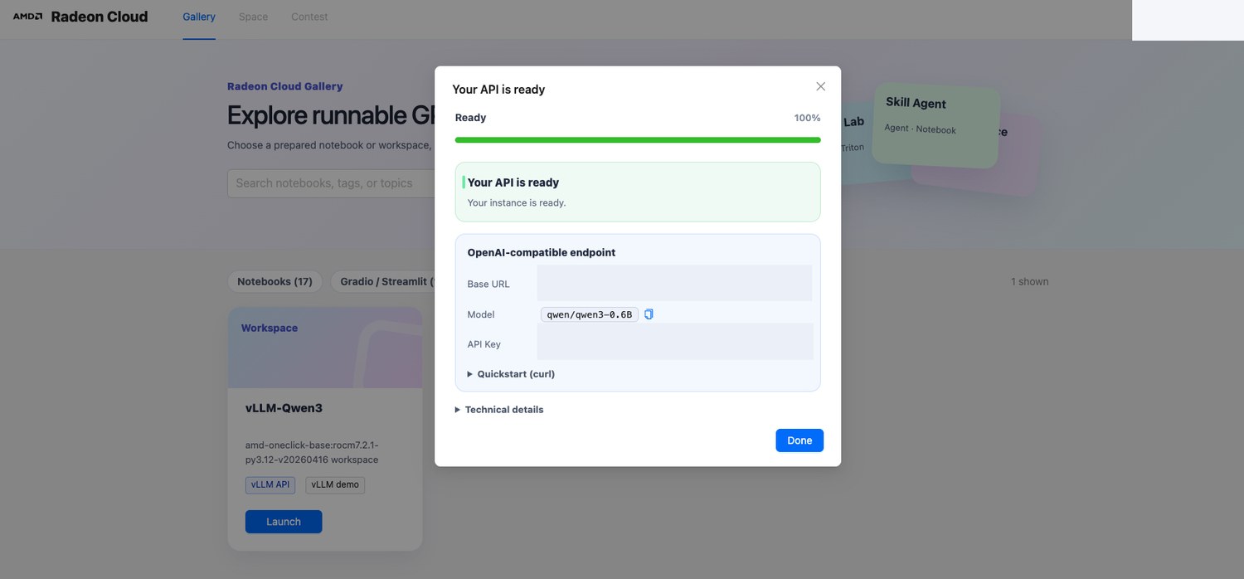This screenshot has width=1244, height=579.
Task: Click the Workspace card banner
Action: (325, 348)
